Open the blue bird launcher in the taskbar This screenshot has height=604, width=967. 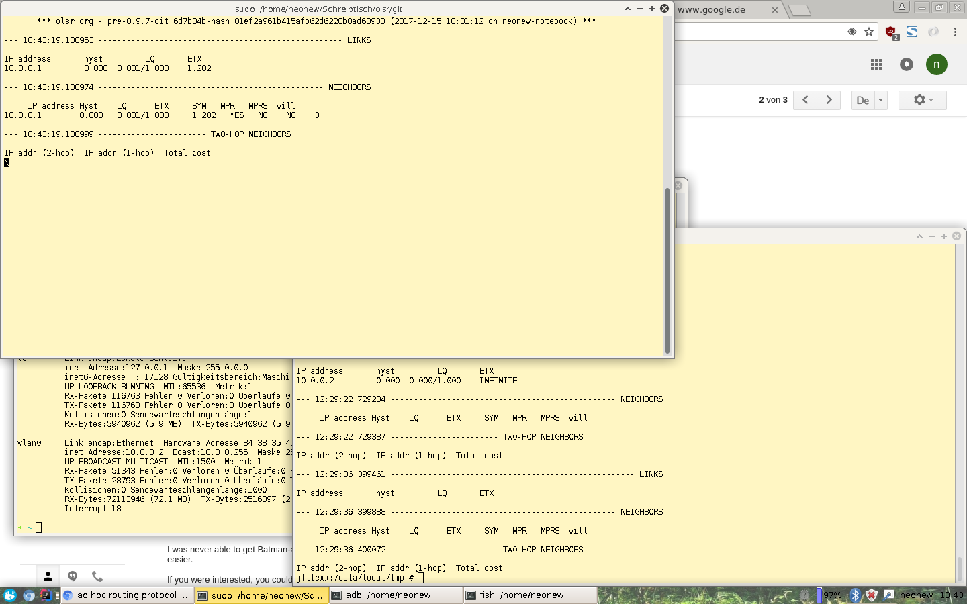coord(9,595)
